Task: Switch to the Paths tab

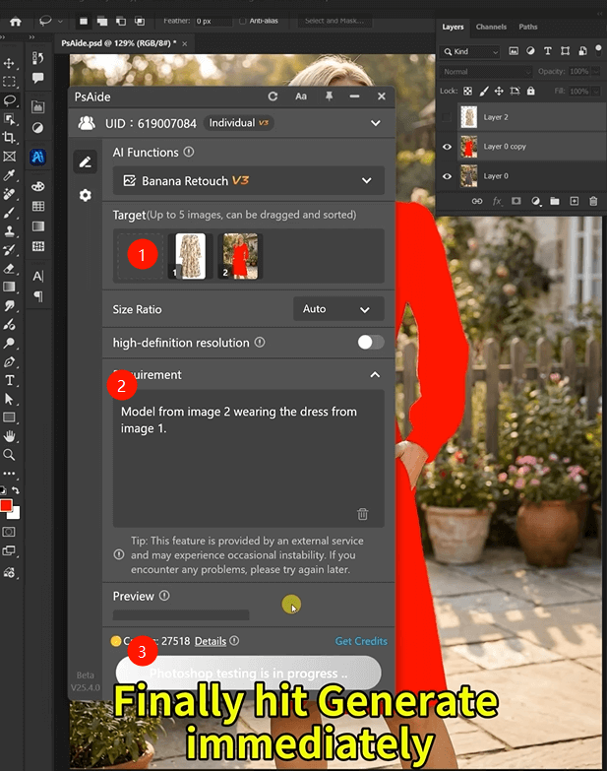Action: pos(528,27)
